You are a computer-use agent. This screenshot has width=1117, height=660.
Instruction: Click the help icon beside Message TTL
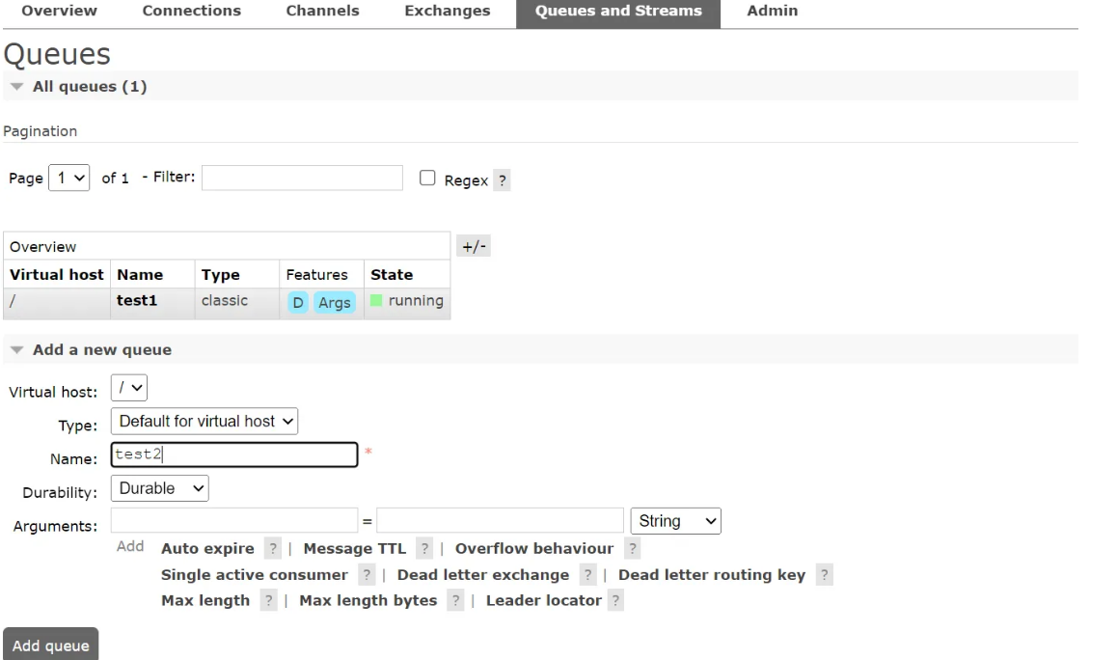[x=424, y=549]
